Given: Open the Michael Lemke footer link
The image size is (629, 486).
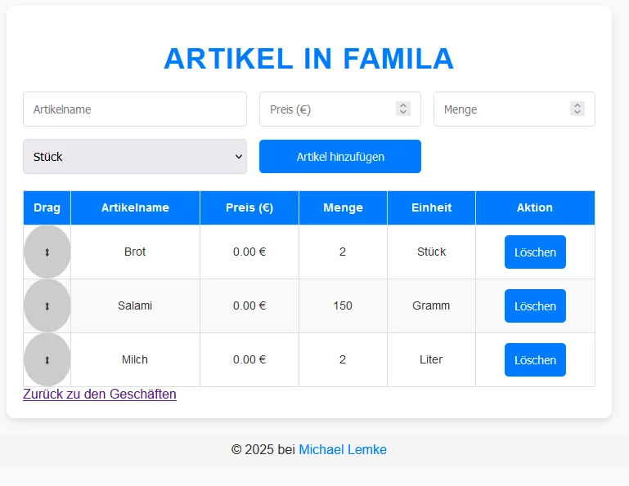Looking at the screenshot, I should pyautogui.click(x=343, y=449).
